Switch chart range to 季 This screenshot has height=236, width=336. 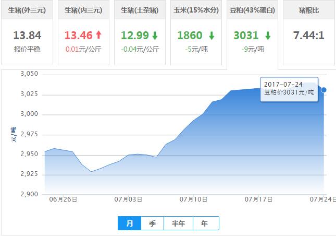tap(152, 223)
